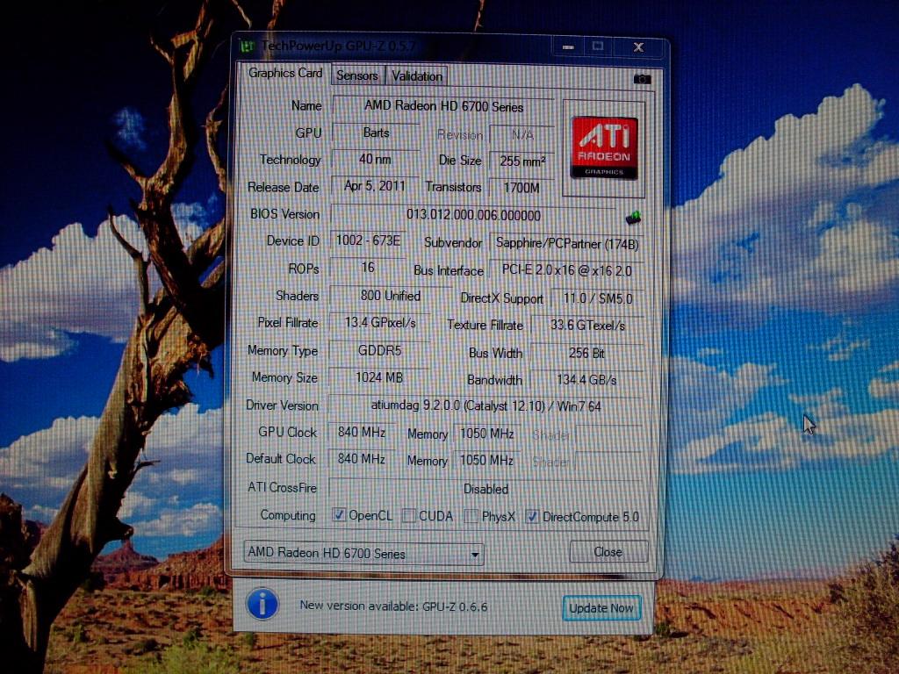Toggle the PhysX checkbox

pos(471,516)
